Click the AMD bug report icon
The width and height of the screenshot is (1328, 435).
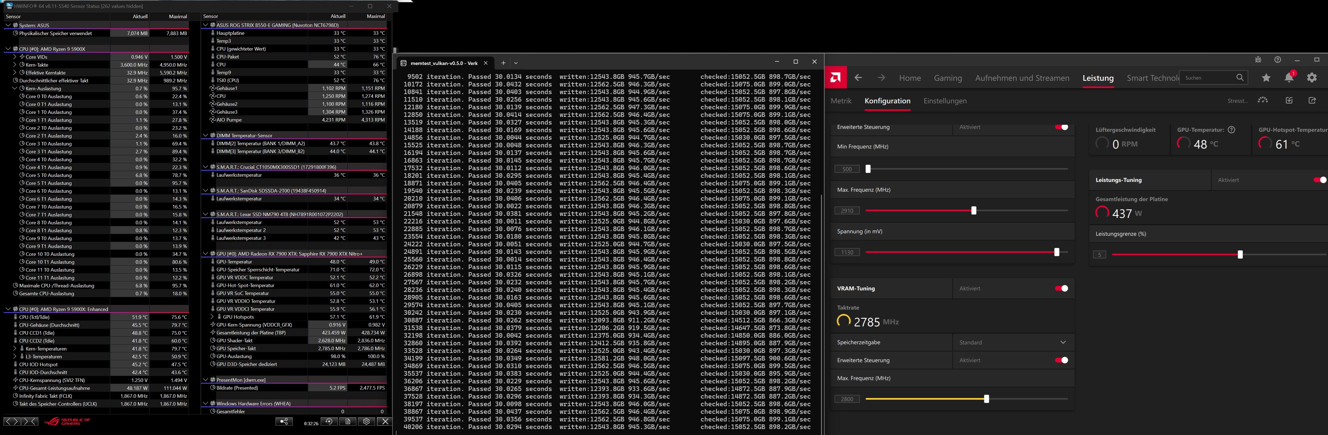pyautogui.click(x=1258, y=60)
